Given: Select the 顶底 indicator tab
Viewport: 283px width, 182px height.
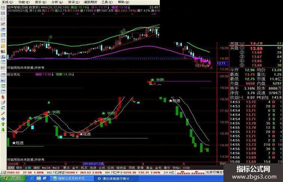Looking at the screenshot, I should 132,168.
